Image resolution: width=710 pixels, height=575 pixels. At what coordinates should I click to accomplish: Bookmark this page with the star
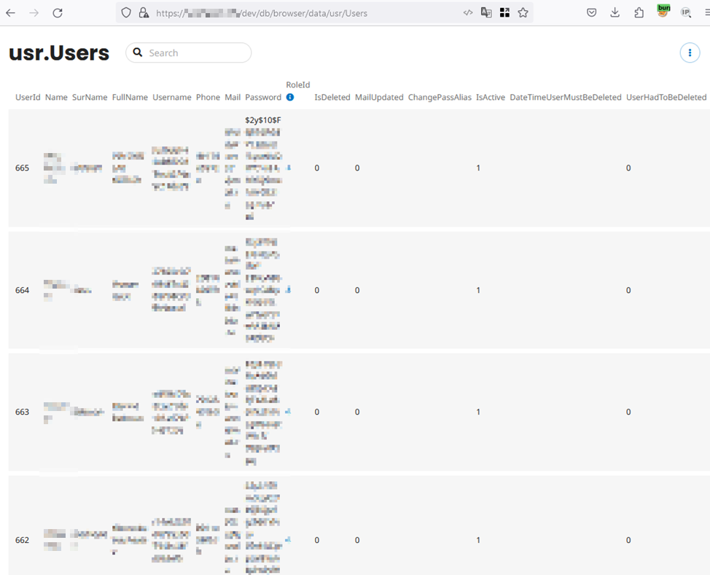pyautogui.click(x=523, y=12)
